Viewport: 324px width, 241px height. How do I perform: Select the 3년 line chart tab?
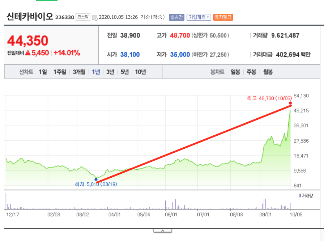tap(110, 72)
